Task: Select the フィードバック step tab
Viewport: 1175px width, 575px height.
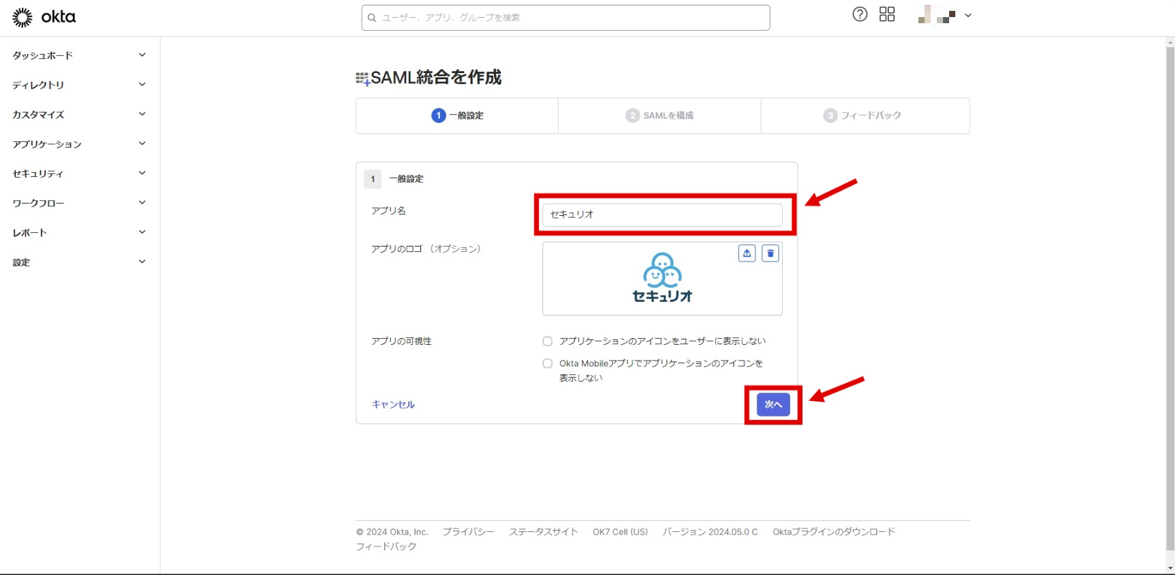Action: (x=862, y=115)
